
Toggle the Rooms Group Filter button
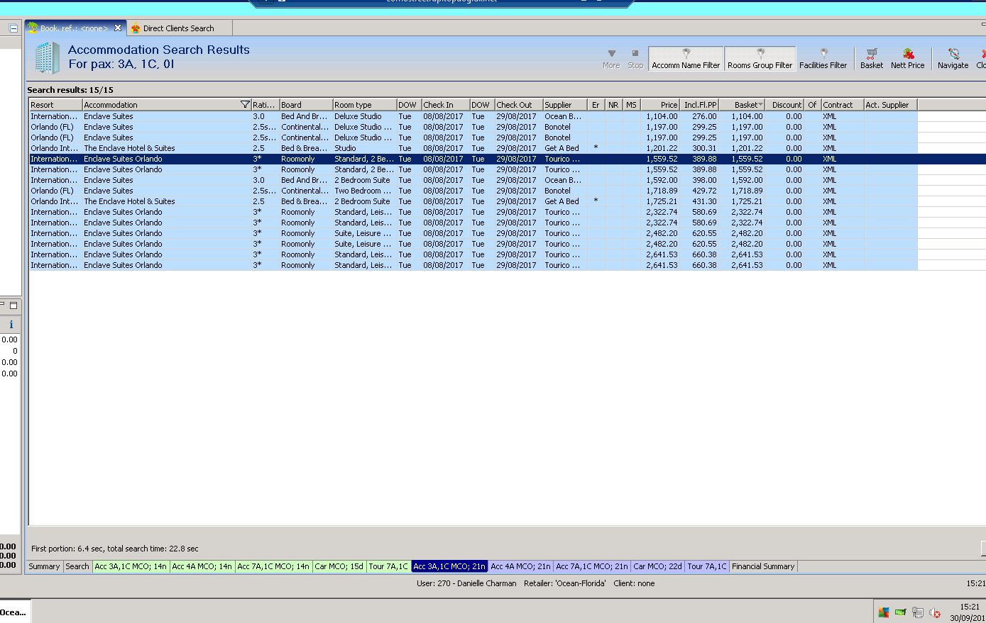point(760,59)
